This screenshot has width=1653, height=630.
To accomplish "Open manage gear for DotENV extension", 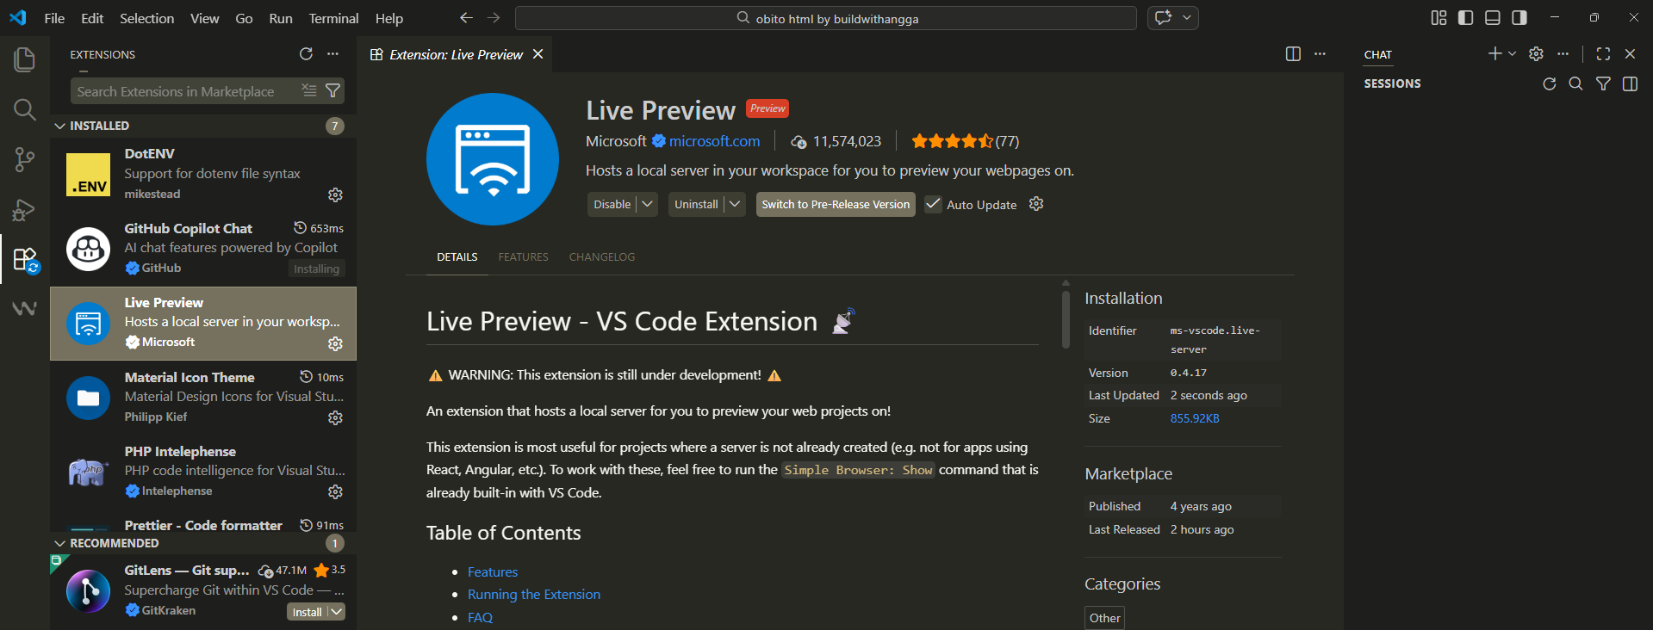I will (335, 195).
